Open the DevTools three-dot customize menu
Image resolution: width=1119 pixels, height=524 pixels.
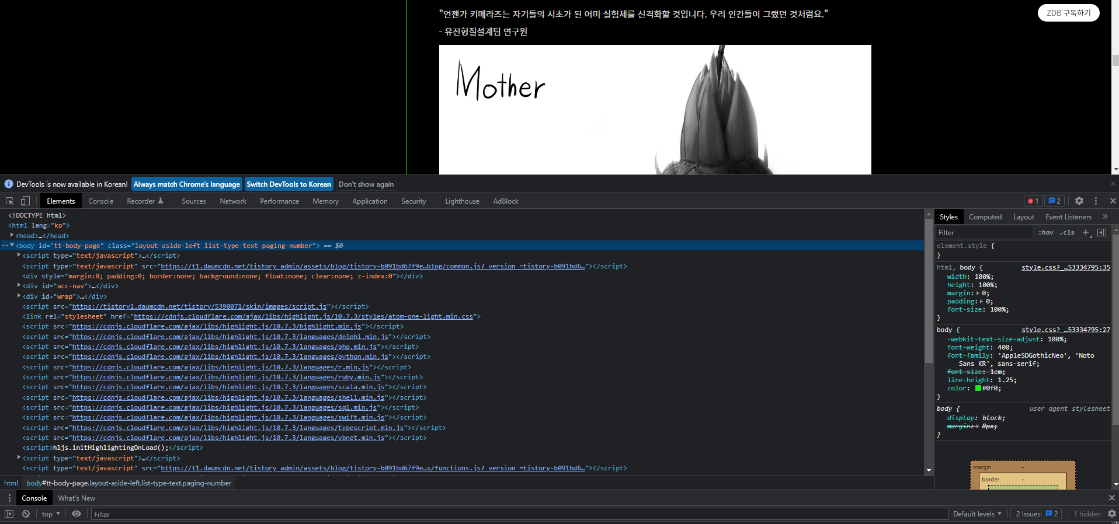point(1096,201)
